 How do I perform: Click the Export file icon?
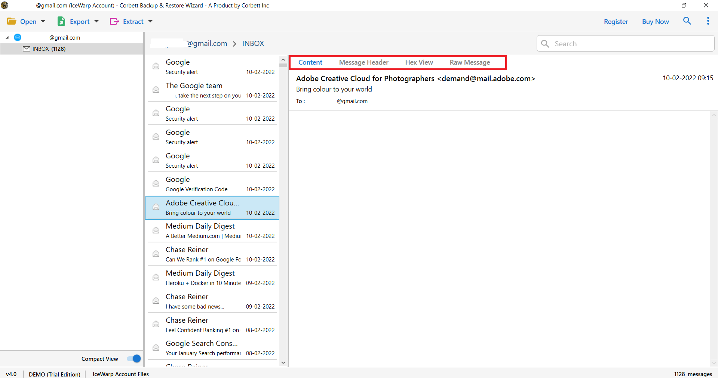(61, 21)
